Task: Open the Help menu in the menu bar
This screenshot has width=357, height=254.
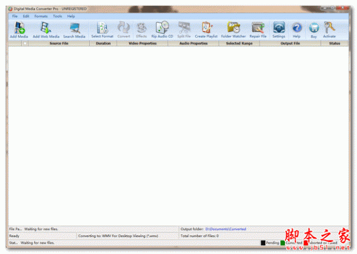Action: click(x=71, y=16)
